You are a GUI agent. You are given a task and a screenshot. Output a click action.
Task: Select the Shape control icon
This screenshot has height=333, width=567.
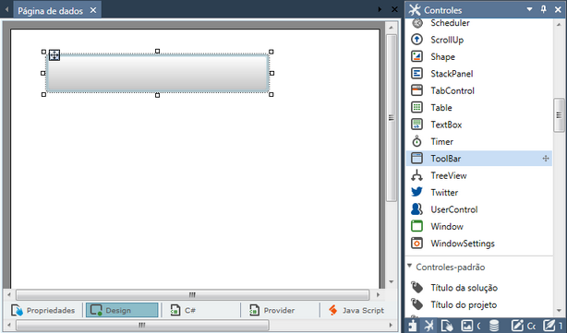pyautogui.click(x=416, y=56)
